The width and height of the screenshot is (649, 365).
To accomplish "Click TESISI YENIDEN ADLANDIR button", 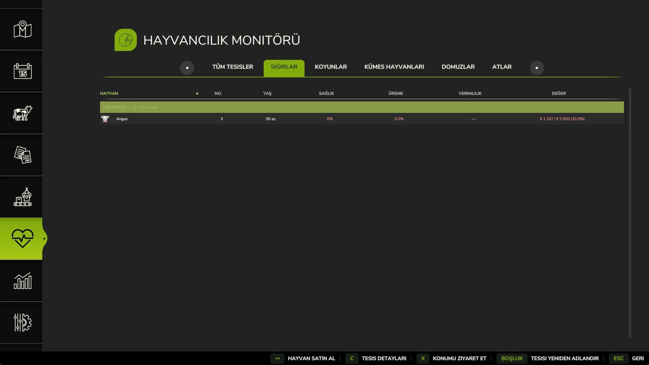I will [564, 358].
